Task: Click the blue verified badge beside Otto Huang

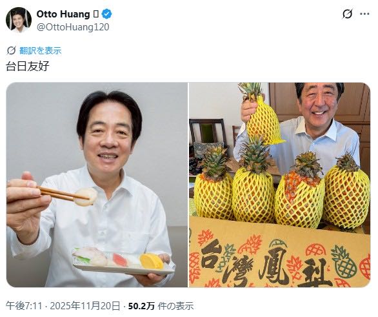Action: tap(106, 14)
